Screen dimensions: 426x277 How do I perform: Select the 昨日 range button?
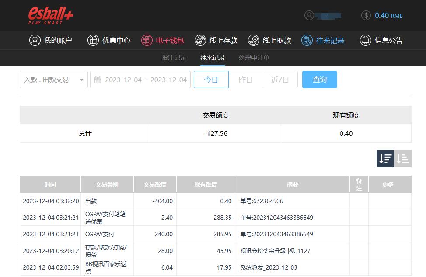click(x=245, y=80)
